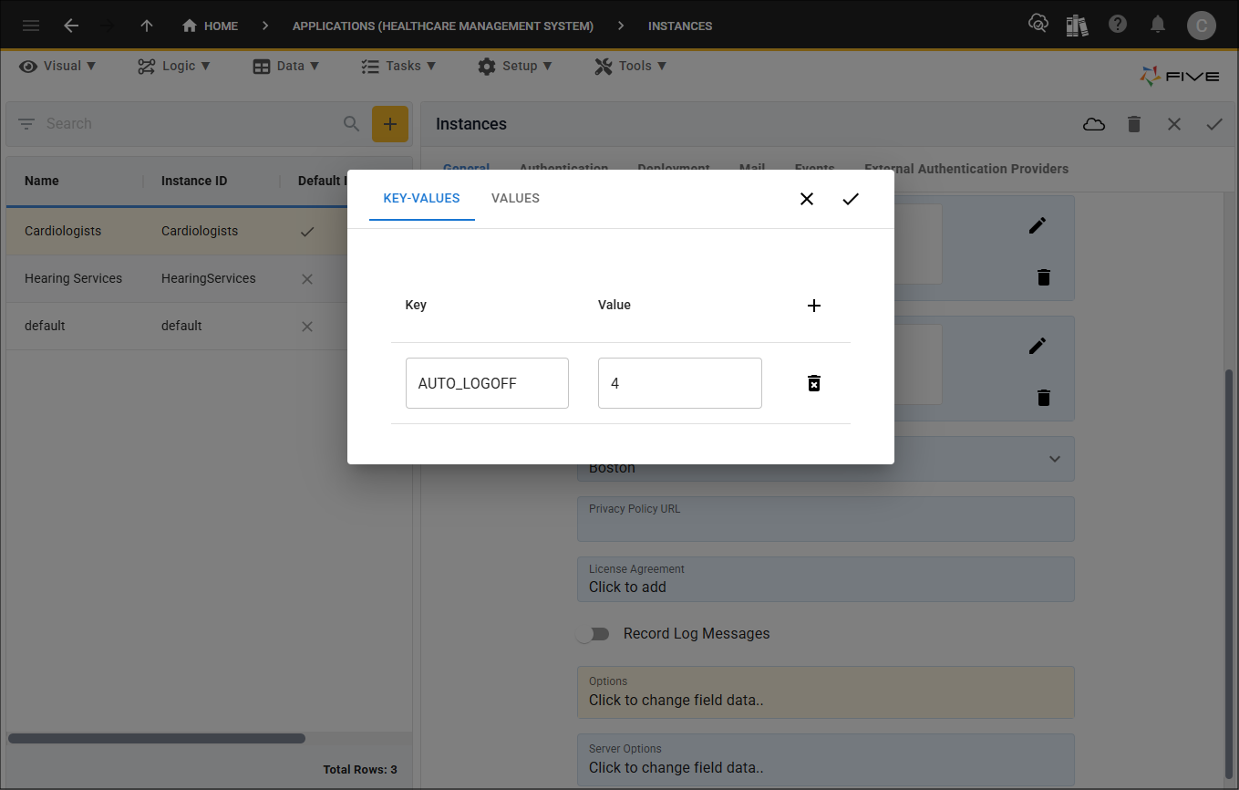Add a new key-value pair with the plus icon
Image resolution: width=1239 pixels, height=790 pixels.
813,305
